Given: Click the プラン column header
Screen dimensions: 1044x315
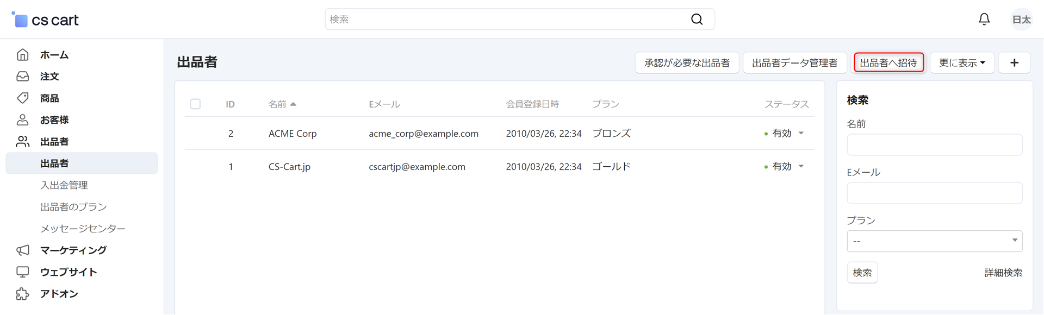Looking at the screenshot, I should [x=606, y=104].
